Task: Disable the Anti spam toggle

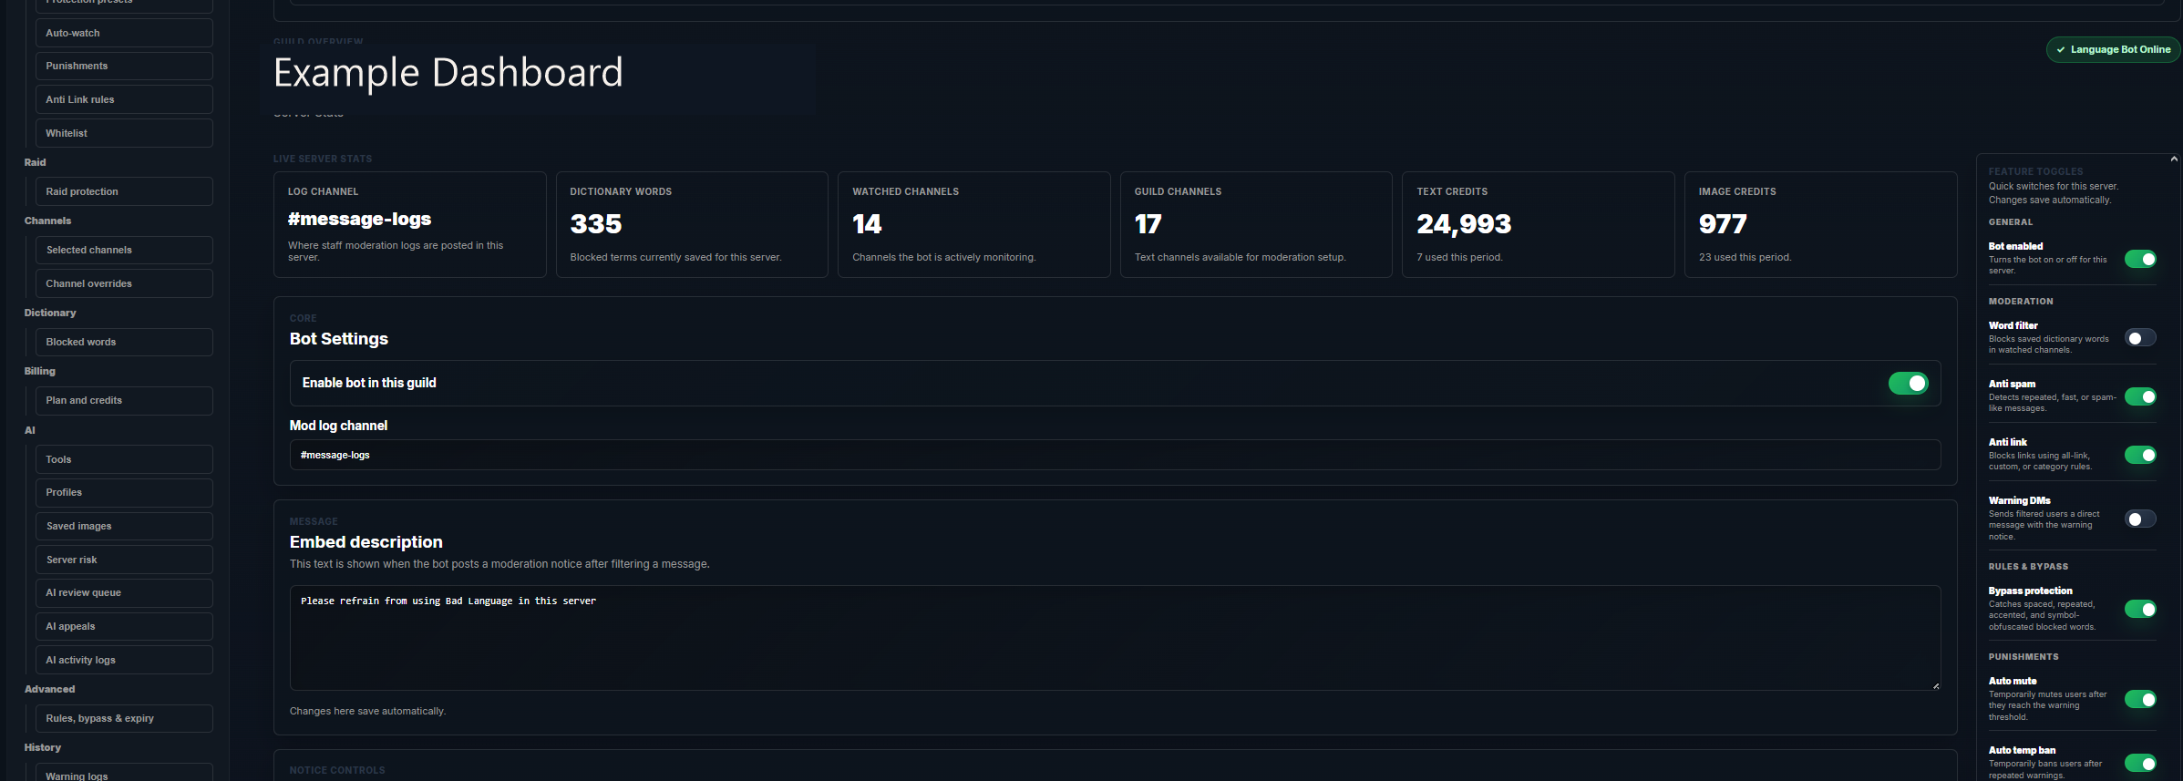Action: [x=2140, y=396]
